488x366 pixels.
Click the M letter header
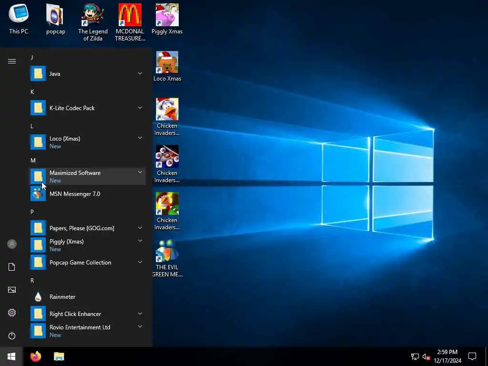[x=33, y=160]
